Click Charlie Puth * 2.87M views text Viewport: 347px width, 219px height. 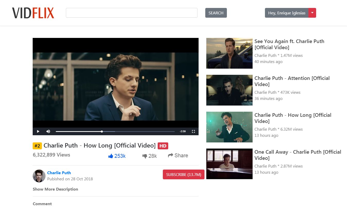[x=279, y=166]
